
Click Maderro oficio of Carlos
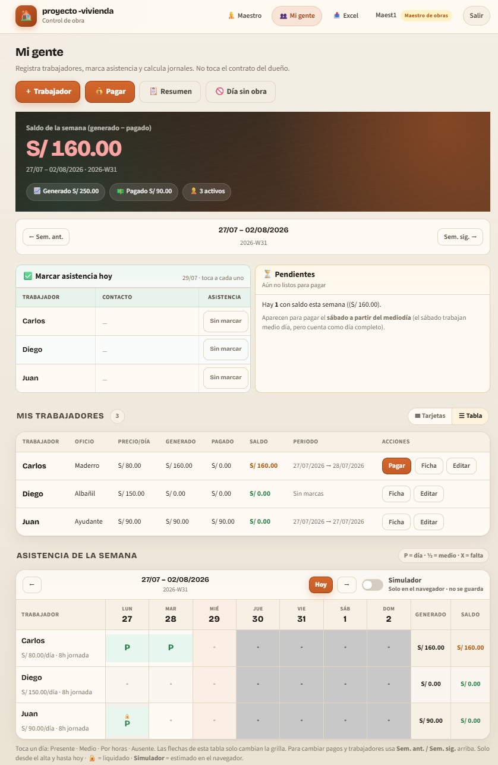pyautogui.click(x=87, y=466)
